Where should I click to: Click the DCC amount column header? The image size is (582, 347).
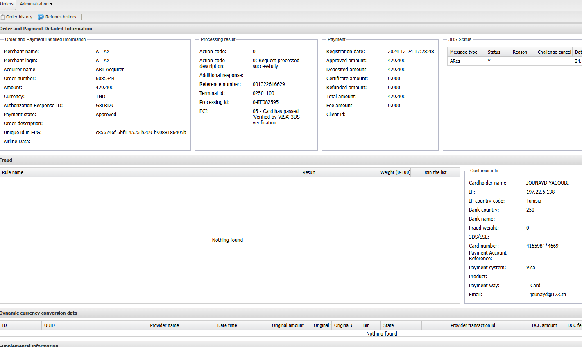point(544,325)
